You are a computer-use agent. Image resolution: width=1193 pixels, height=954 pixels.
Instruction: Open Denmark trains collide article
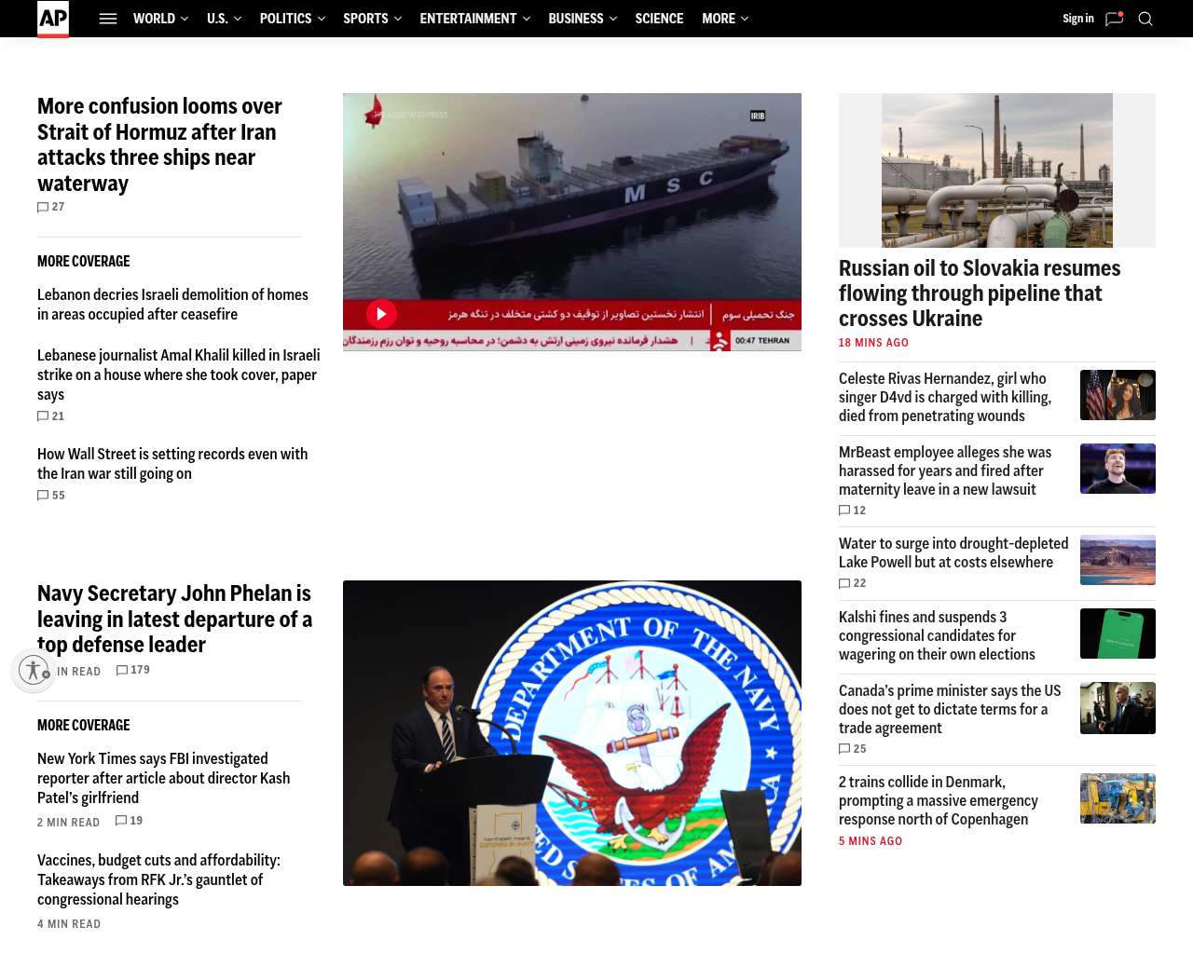coord(939,800)
